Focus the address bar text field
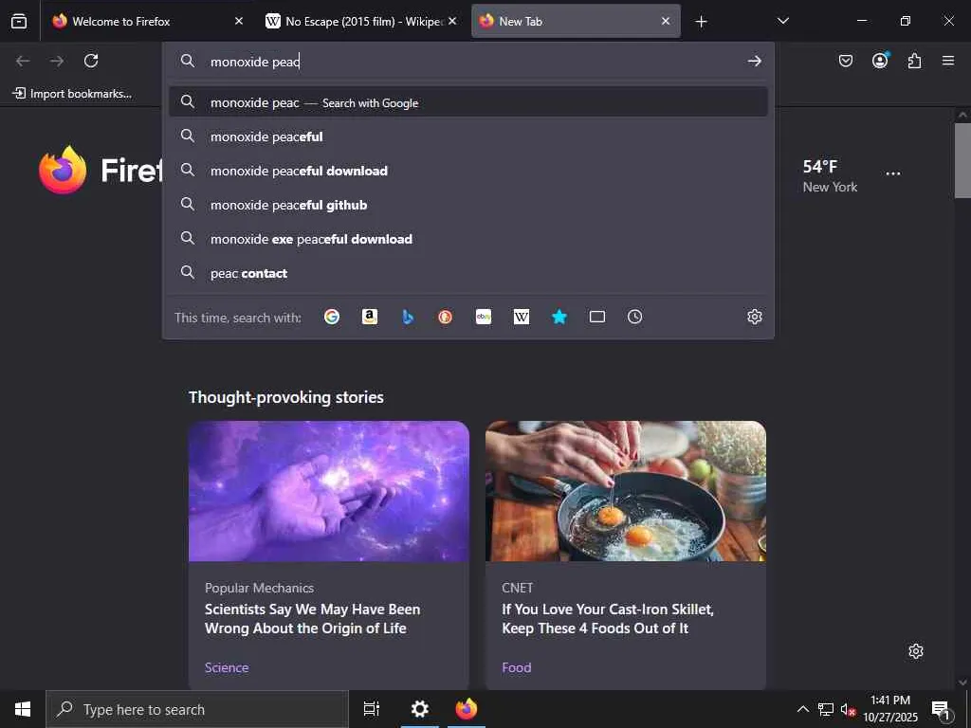The image size is (971, 728). click(470, 62)
